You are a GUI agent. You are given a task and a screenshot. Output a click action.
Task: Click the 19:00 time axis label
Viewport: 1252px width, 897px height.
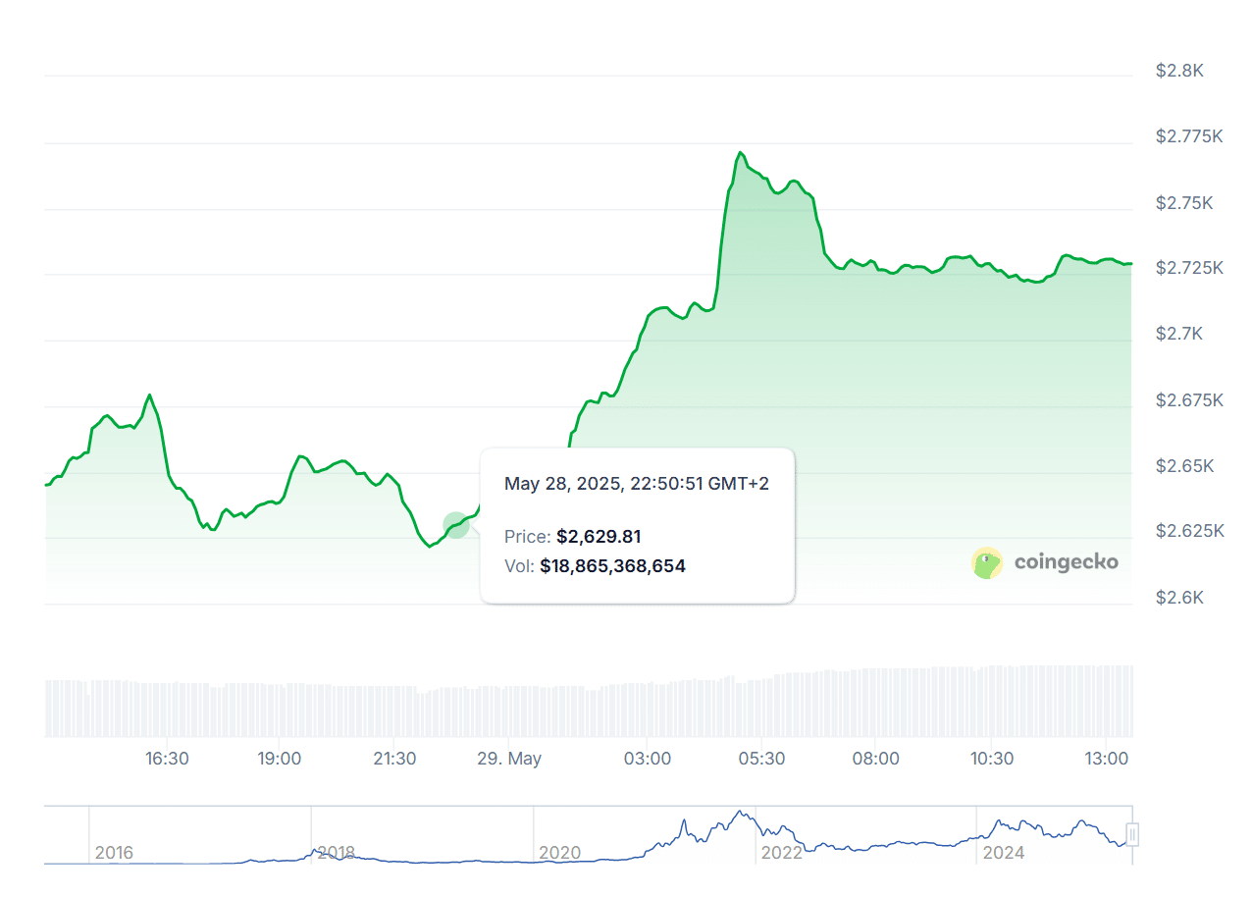[280, 759]
